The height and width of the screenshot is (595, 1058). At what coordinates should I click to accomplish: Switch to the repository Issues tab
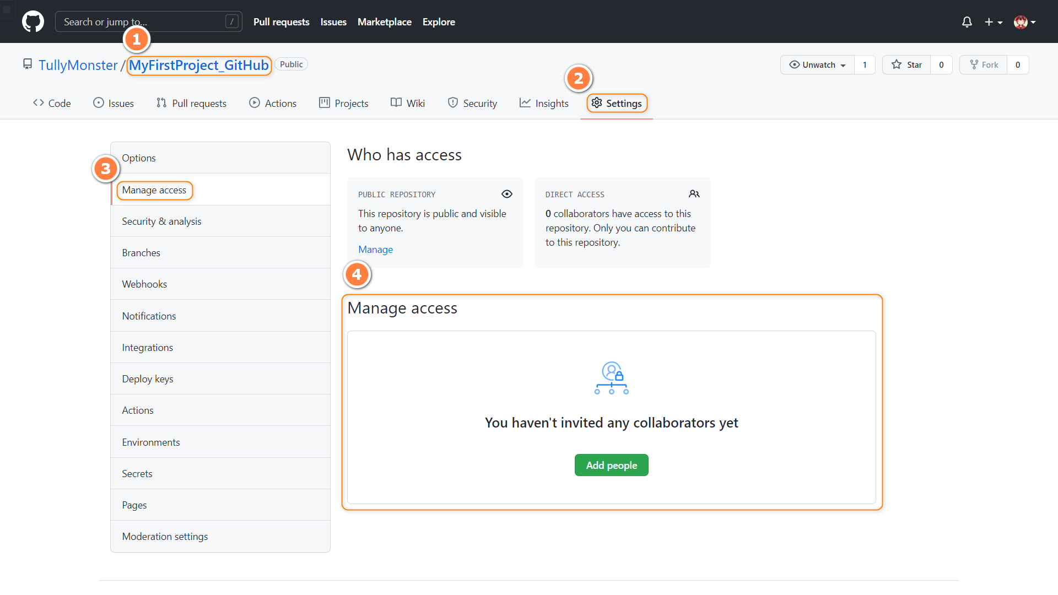point(114,103)
